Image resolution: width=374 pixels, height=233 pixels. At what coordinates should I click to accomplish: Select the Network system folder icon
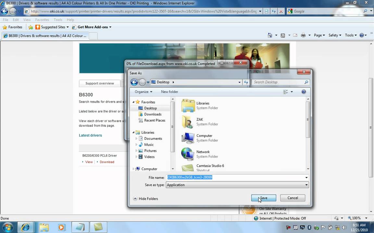coord(187,154)
